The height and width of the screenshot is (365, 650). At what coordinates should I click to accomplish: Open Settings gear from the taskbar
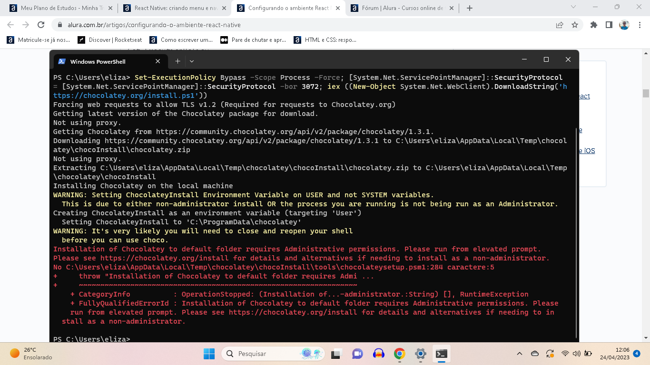point(420,354)
